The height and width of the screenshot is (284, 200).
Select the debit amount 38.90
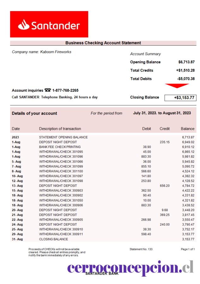147,147
